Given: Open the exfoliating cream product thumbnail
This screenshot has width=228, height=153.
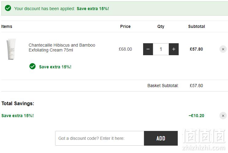Looking at the screenshot, I should [x=11, y=49].
